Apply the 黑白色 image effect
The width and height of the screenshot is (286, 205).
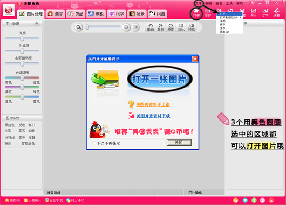[10, 125]
